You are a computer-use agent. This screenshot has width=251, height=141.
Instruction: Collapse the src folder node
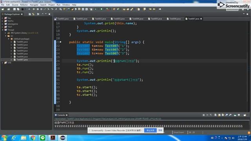(x=5, y=36)
